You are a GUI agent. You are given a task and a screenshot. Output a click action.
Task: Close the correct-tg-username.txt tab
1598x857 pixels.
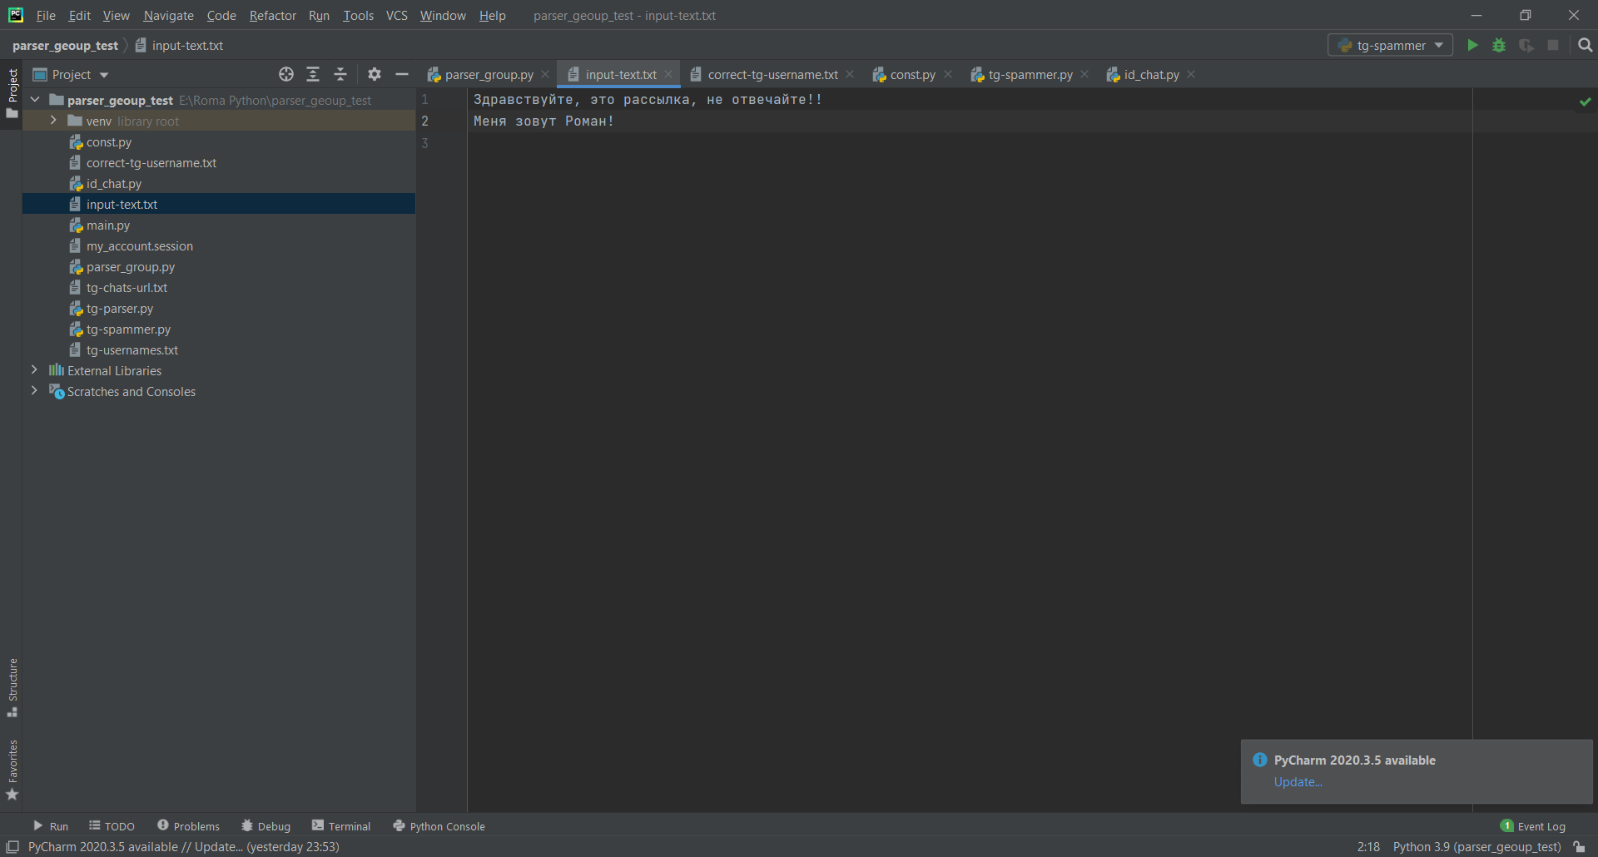[x=850, y=74]
